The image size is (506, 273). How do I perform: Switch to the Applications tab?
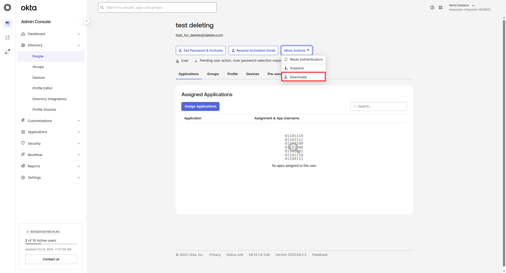189,74
